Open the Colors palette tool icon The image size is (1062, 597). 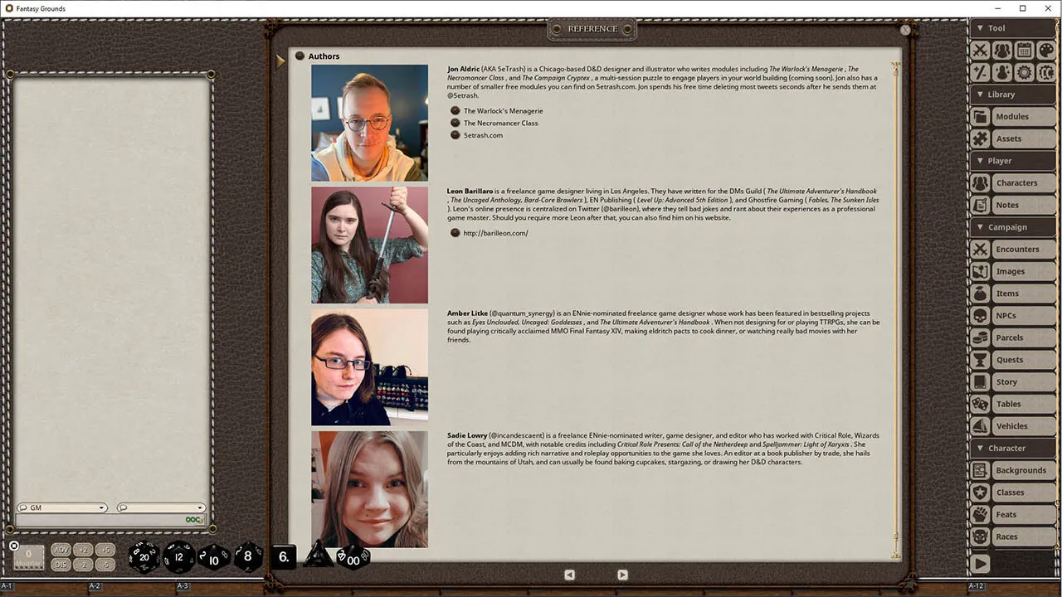click(1045, 51)
